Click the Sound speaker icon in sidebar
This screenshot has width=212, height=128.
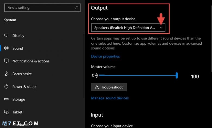click(6, 48)
